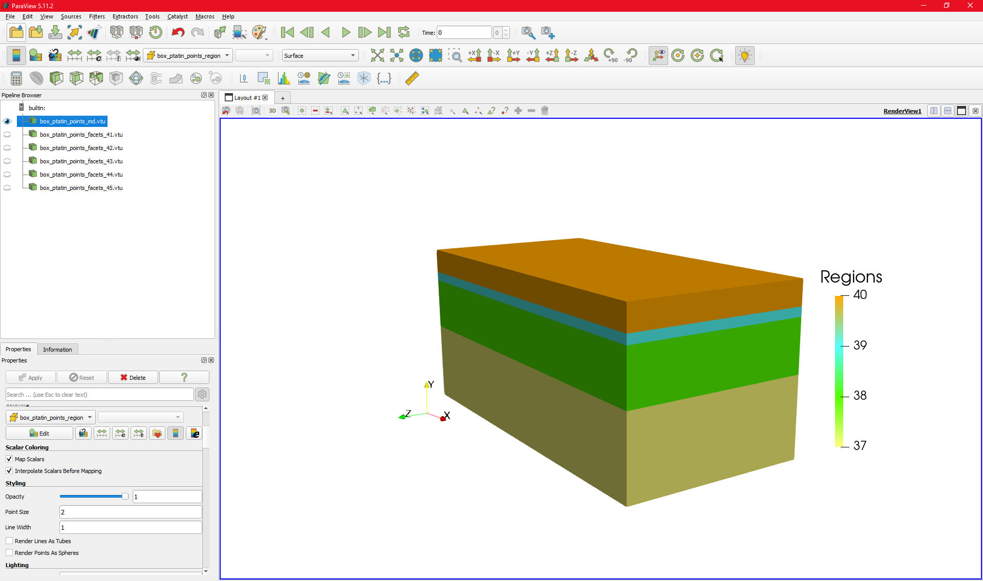Viewport: 983px width, 581px height.
Task: Apply the Threshold filter
Action: [x=96, y=78]
